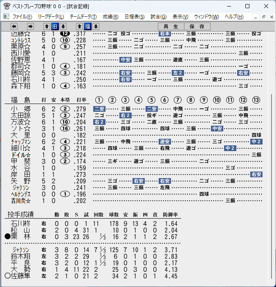
Task: Open the リーグデータ(L) menu
Action: point(51,17)
